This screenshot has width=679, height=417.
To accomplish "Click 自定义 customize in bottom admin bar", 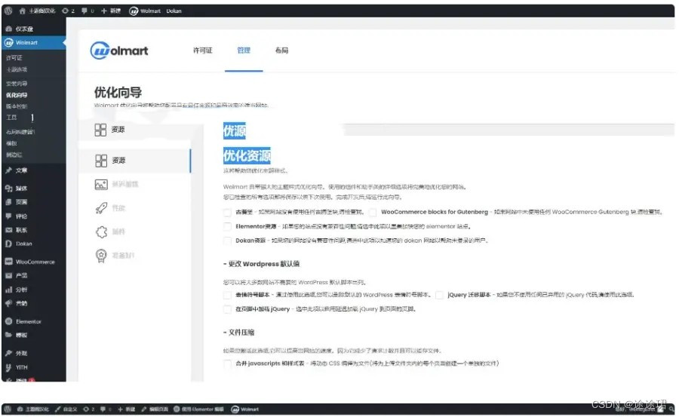I will tap(66, 409).
